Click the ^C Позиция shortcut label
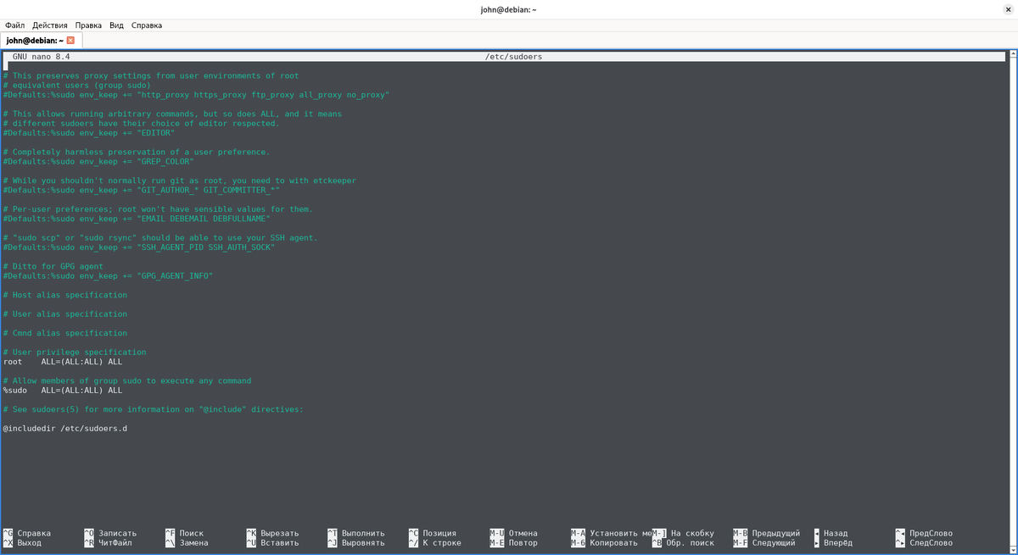The height and width of the screenshot is (555, 1018). click(x=433, y=533)
